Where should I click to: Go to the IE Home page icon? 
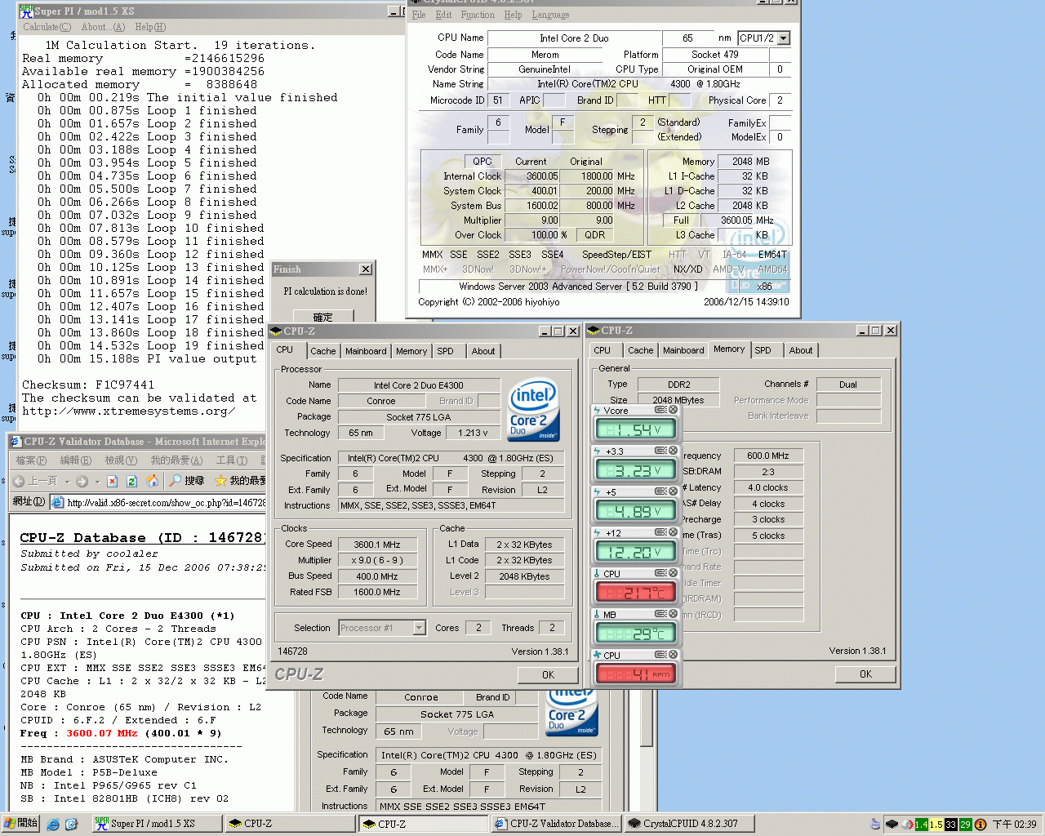[x=152, y=481]
